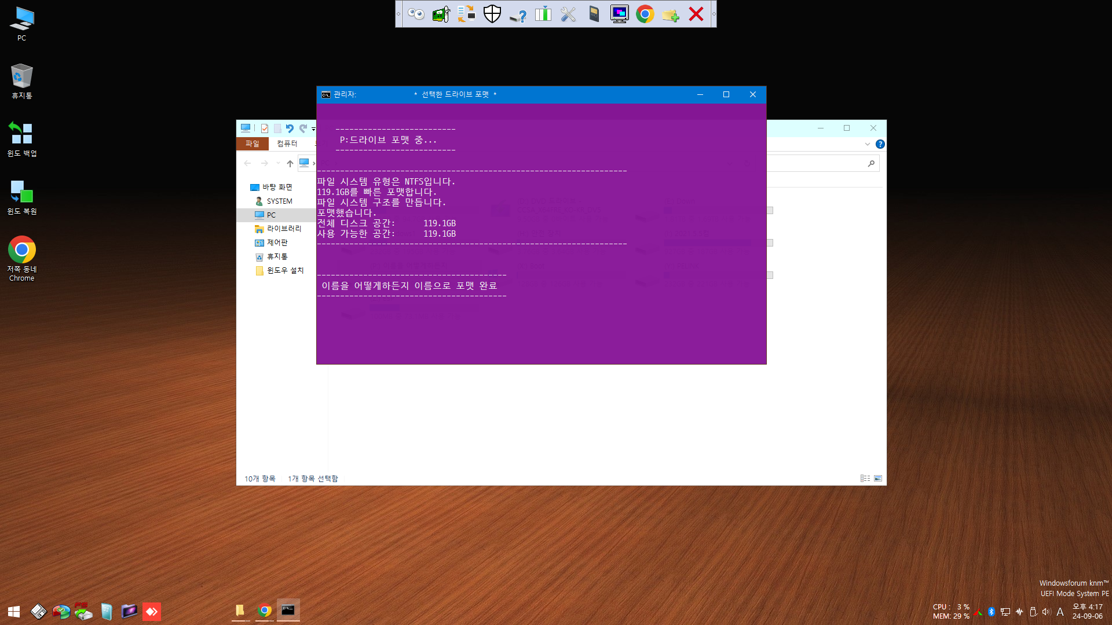Open the recent locations dropdown in Explorer
The height and width of the screenshot is (625, 1112).
pos(278,164)
